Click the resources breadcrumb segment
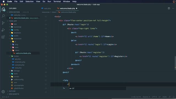 pos(46,12)
